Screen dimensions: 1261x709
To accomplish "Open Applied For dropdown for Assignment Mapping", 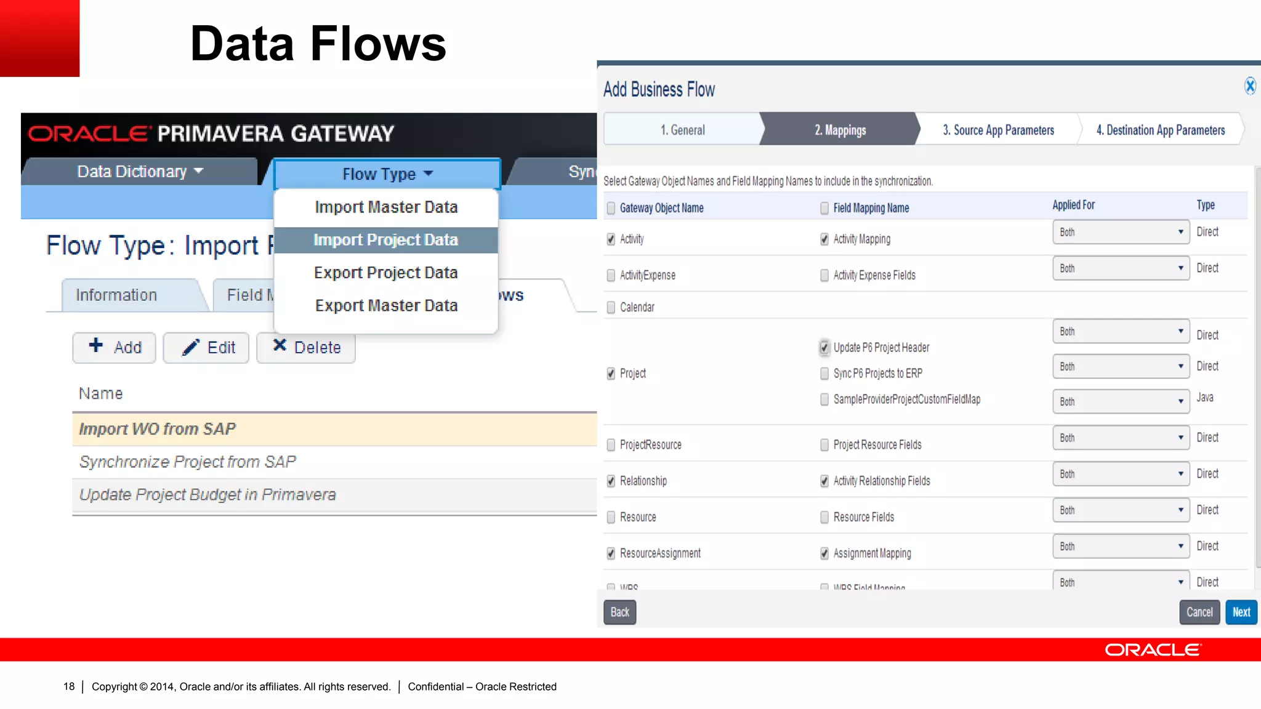I will 1121,547.
